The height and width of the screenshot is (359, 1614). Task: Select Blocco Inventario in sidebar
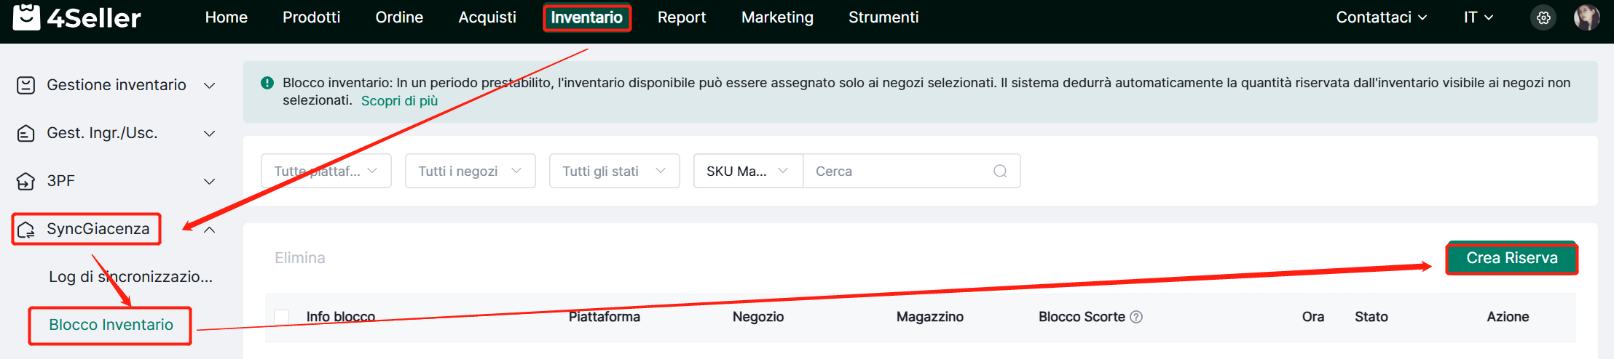(x=111, y=325)
